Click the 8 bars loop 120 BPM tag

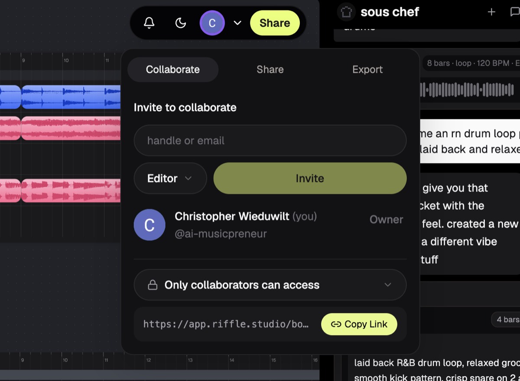click(472, 63)
